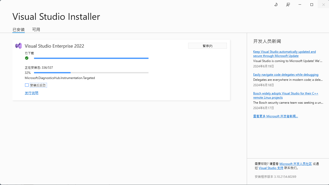Screen dimensions: 329x185
Task: Toggle the dark theme moon icon
Action: tap(276, 5)
